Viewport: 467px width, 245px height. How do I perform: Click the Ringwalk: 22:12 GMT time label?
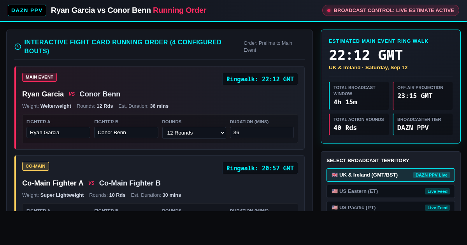point(260,79)
